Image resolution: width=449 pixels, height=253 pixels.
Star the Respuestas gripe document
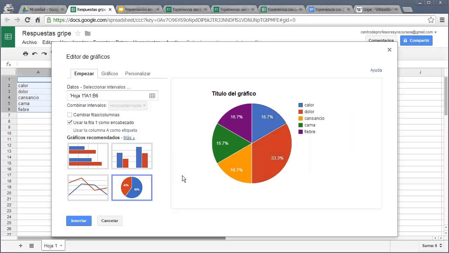pyautogui.click(x=78, y=33)
